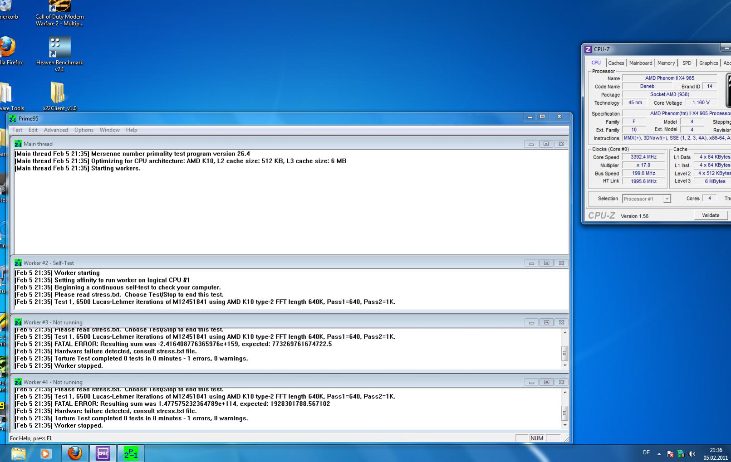Click the scrollbar thumb in Worker #3 window

coord(565,353)
